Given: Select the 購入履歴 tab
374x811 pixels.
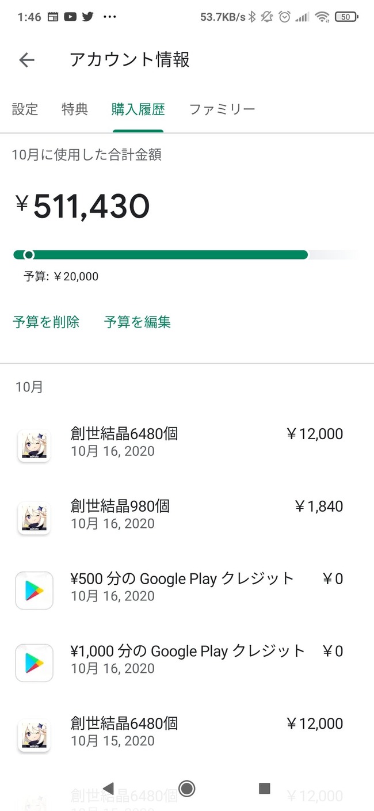Looking at the screenshot, I should (x=138, y=109).
